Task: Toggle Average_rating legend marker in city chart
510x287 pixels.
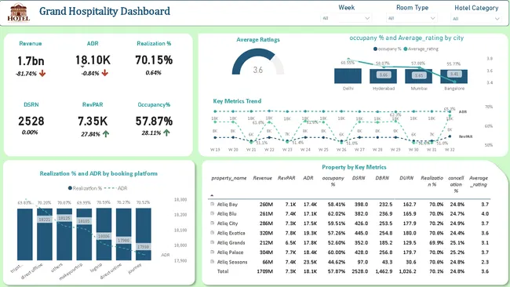Action: pos(406,49)
